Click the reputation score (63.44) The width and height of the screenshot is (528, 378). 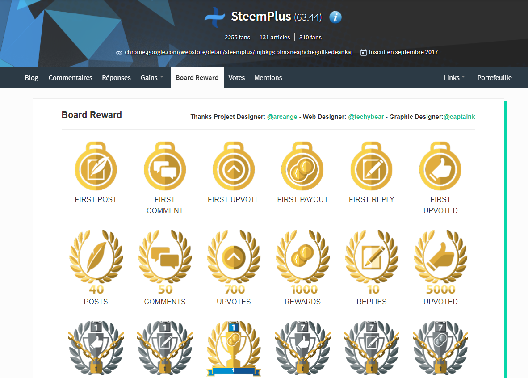pos(308,17)
